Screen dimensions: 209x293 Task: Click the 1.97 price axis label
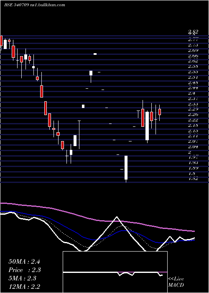click(193, 157)
